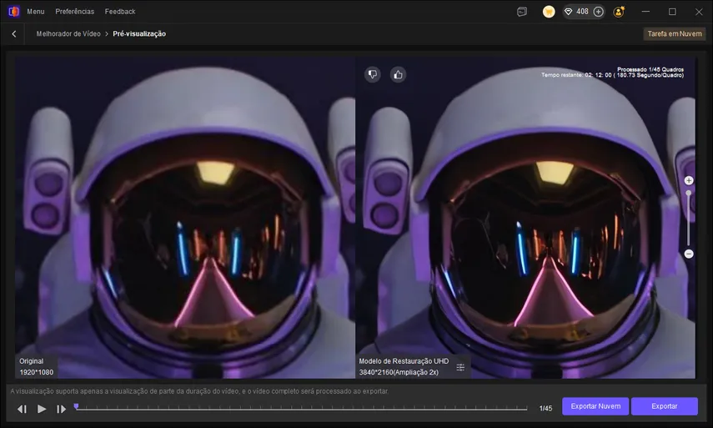Click the plus icon to add credits
The image size is (713, 428).
click(598, 12)
